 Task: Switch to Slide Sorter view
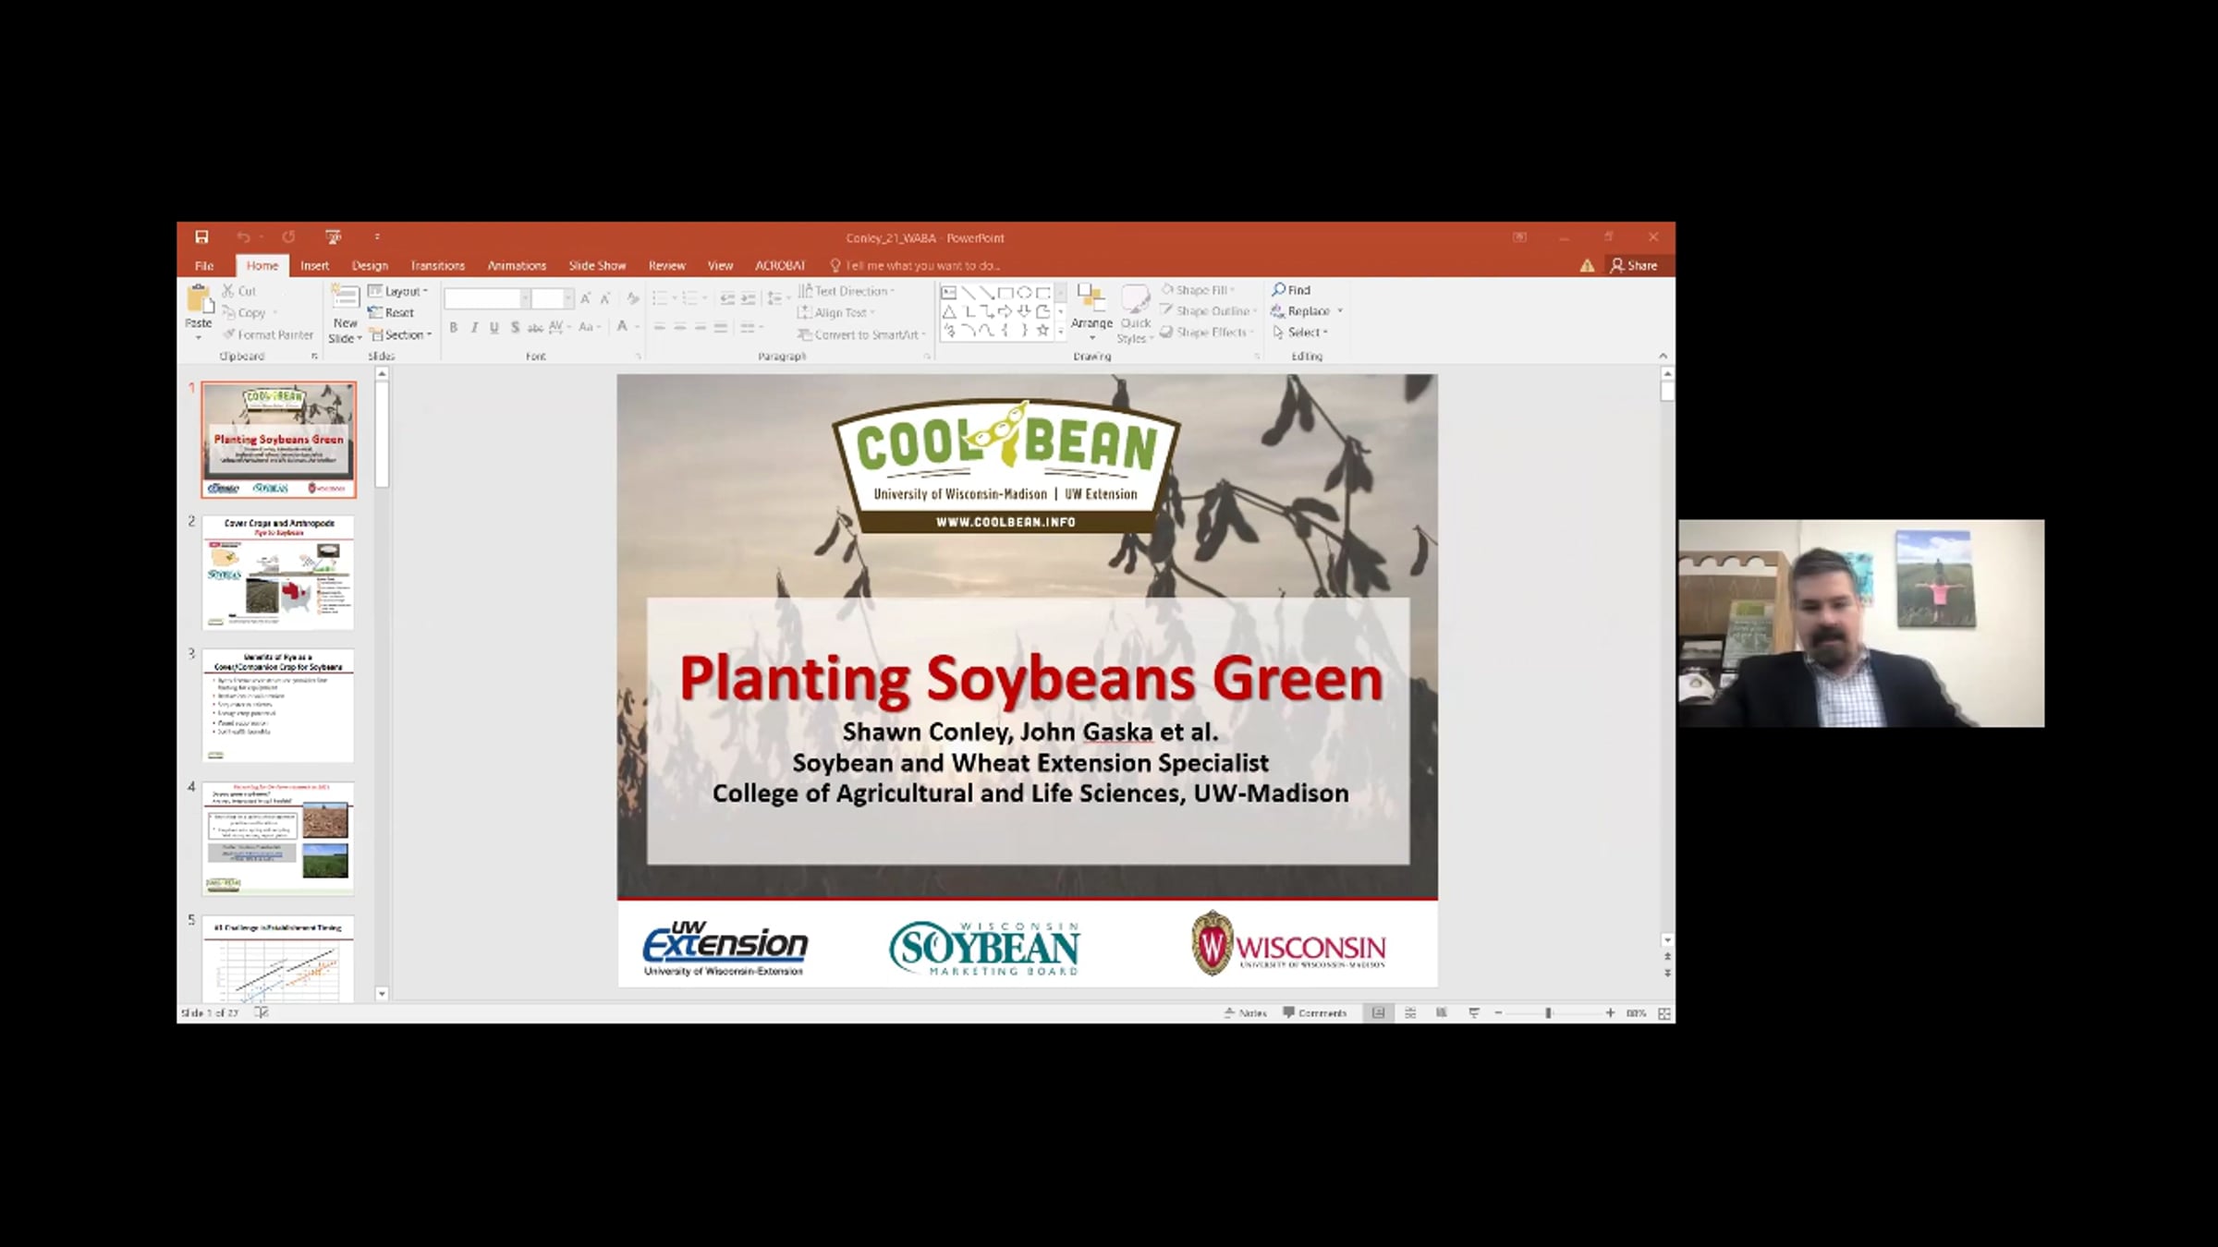[x=1410, y=1013]
